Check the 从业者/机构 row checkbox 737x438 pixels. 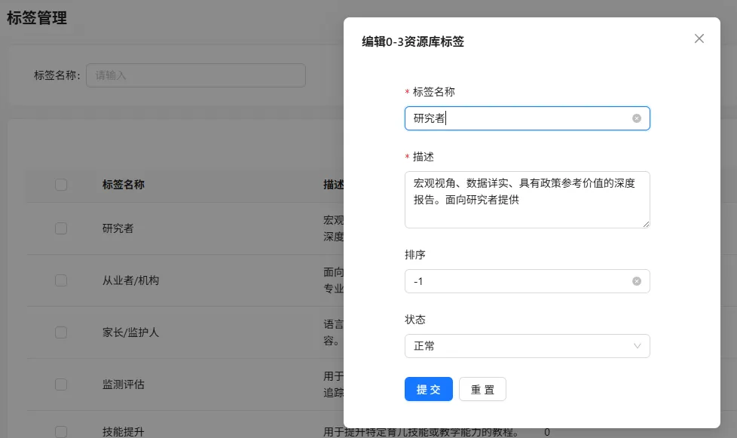[61, 280]
